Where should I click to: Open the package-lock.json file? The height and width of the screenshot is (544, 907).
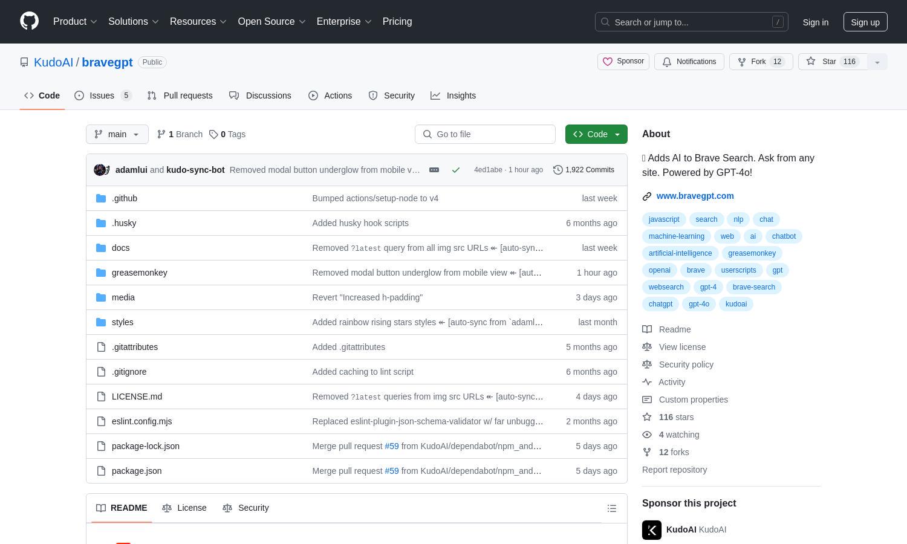(146, 446)
